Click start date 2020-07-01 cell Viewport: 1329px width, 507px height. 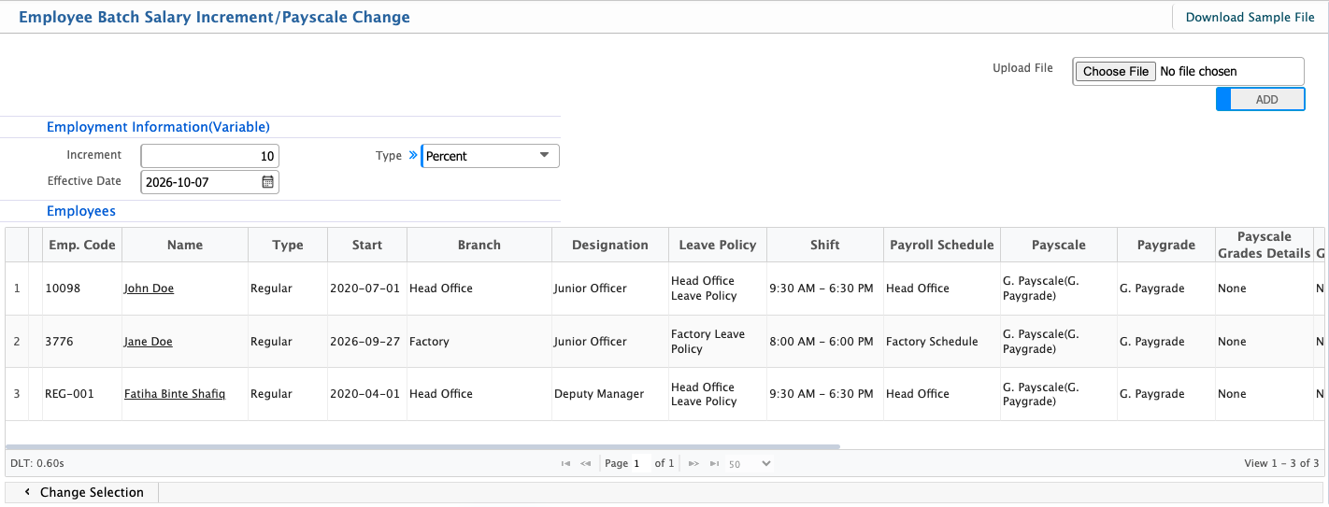[x=367, y=289]
